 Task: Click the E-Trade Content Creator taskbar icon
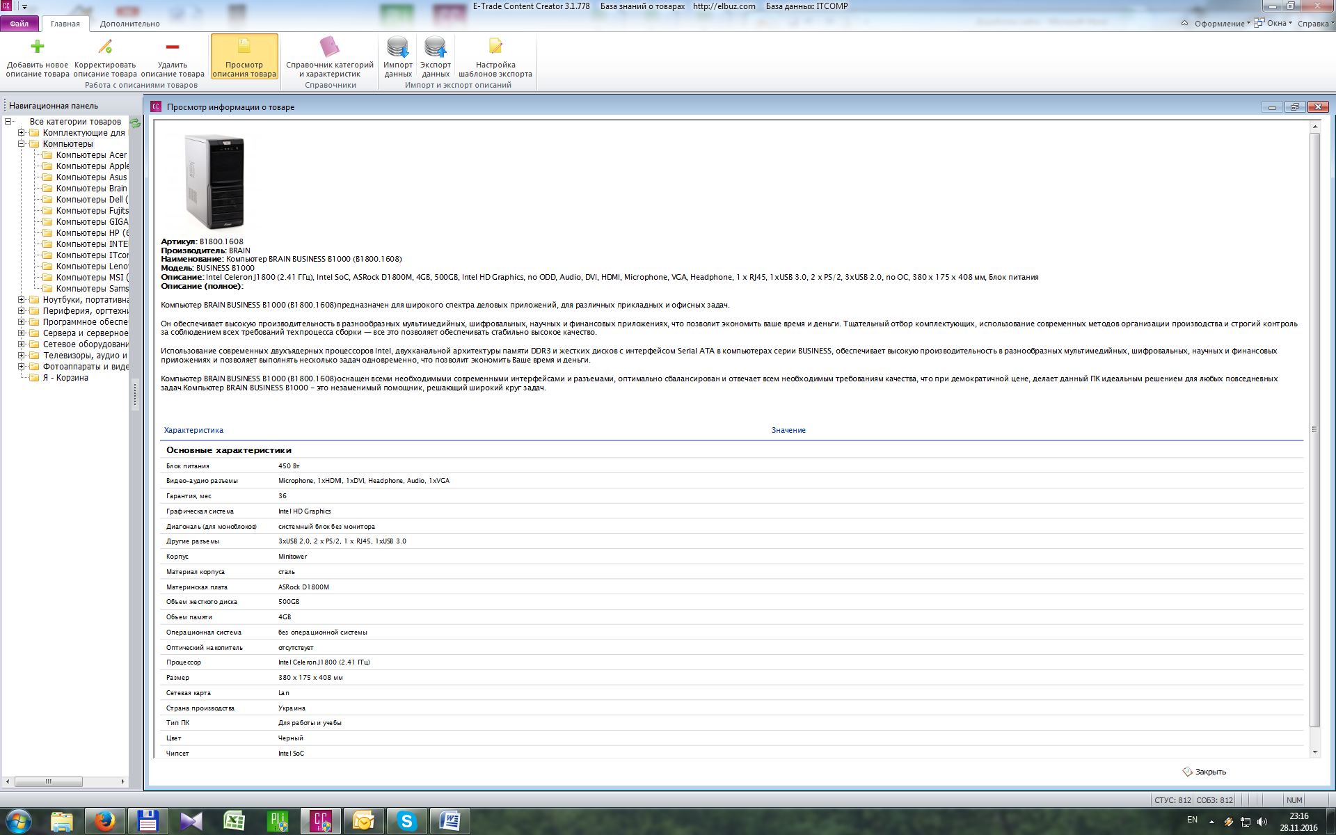321,821
